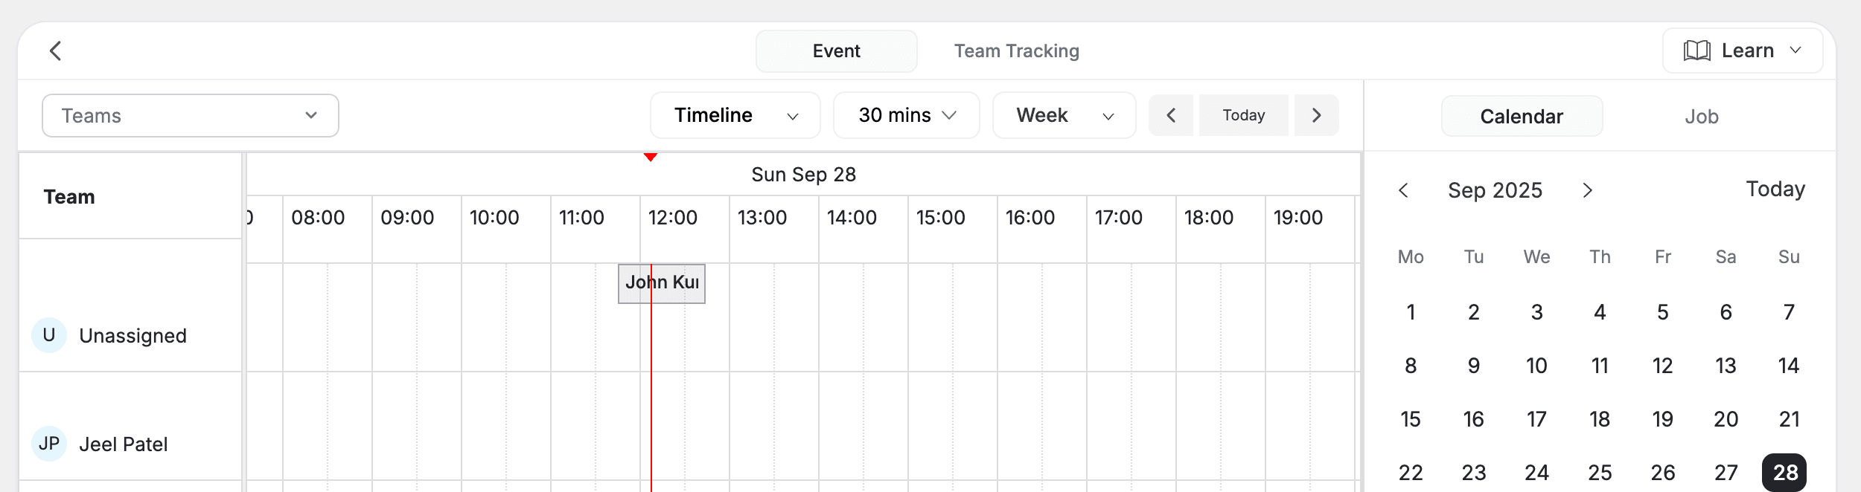
Task: Show the previous month in the mini calendar
Action: click(x=1404, y=190)
